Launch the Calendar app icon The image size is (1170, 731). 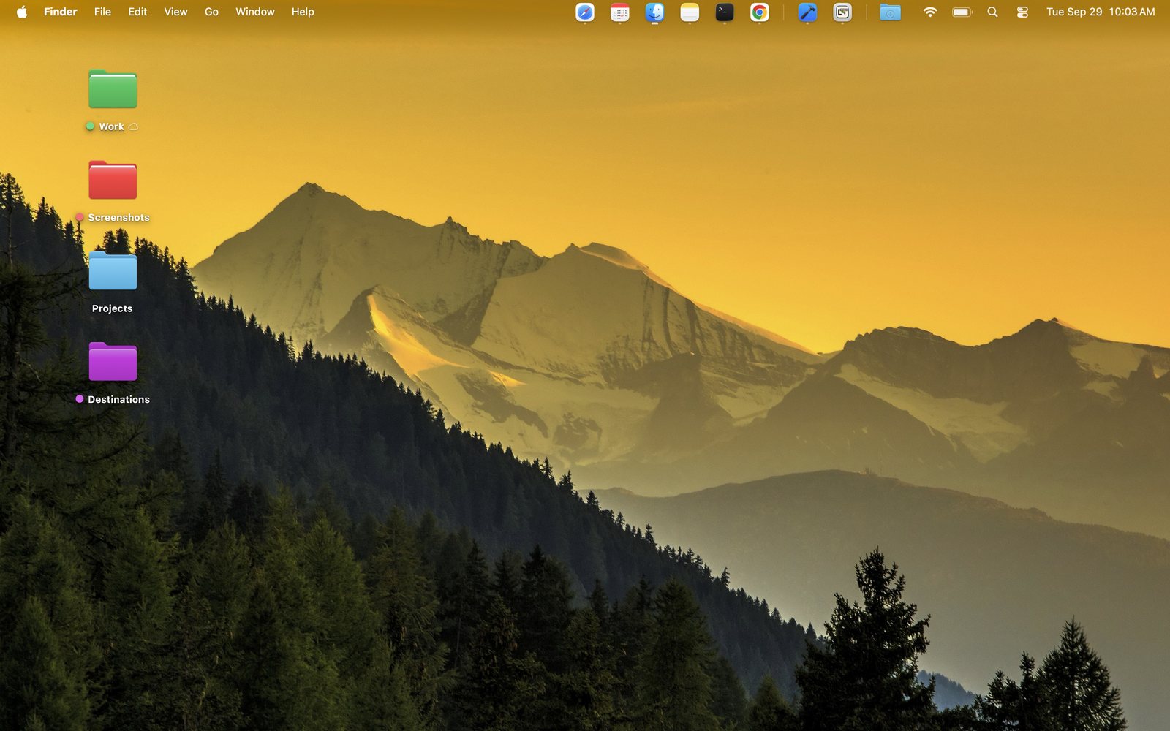point(620,12)
